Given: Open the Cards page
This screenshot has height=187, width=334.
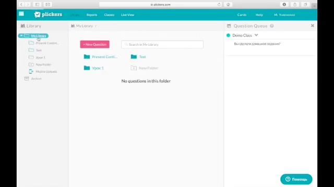Looking at the screenshot, I should 242,15.
